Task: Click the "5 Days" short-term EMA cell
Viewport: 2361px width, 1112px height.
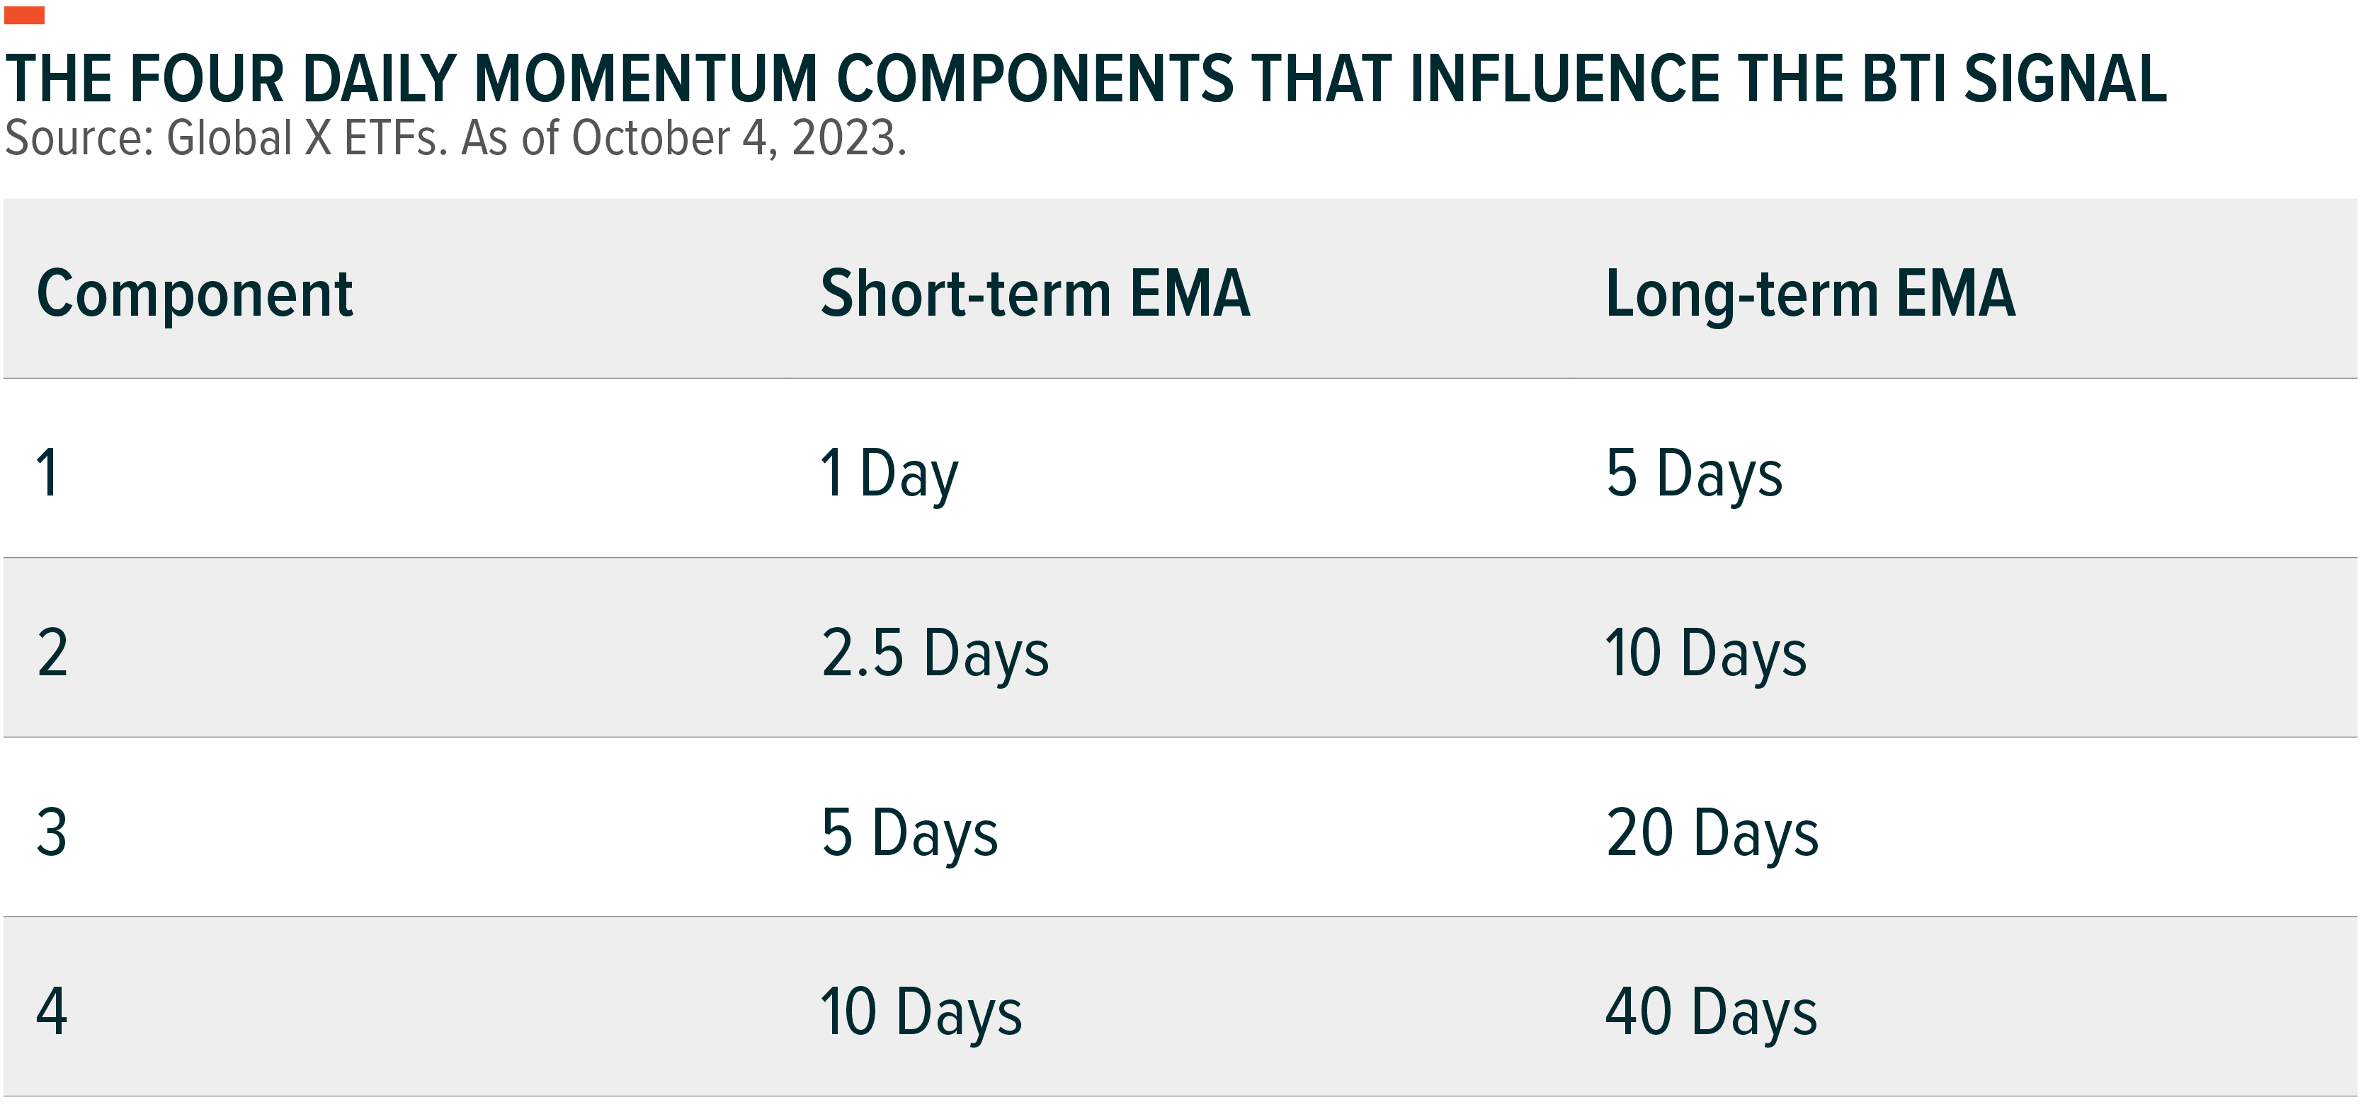Action: click(909, 832)
